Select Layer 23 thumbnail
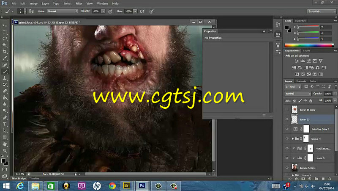 pyautogui.click(x=294, y=119)
